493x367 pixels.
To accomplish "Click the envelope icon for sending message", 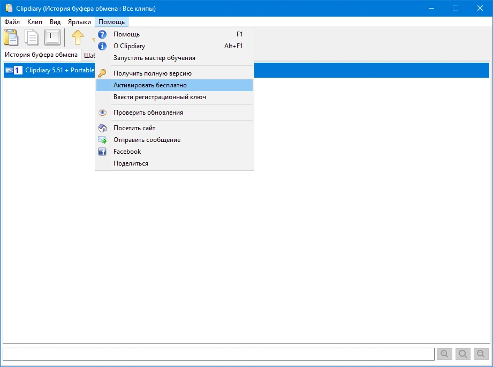I will tap(102, 140).
